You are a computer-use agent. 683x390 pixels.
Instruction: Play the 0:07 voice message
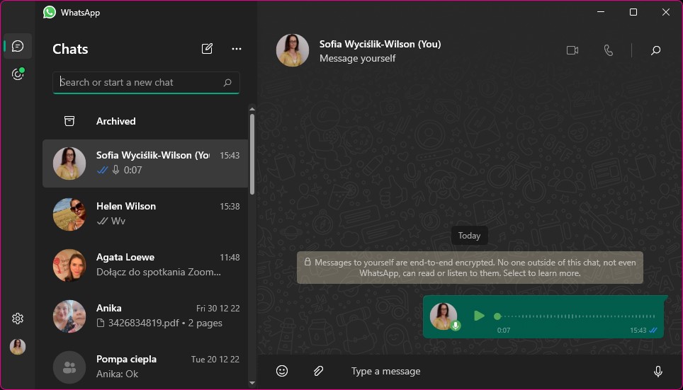click(x=479, y=316)
